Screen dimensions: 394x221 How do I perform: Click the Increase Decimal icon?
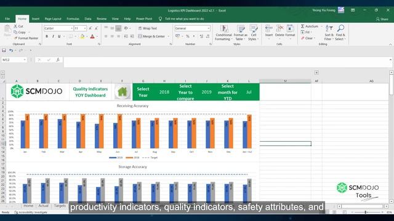click(x=201, y=36)
